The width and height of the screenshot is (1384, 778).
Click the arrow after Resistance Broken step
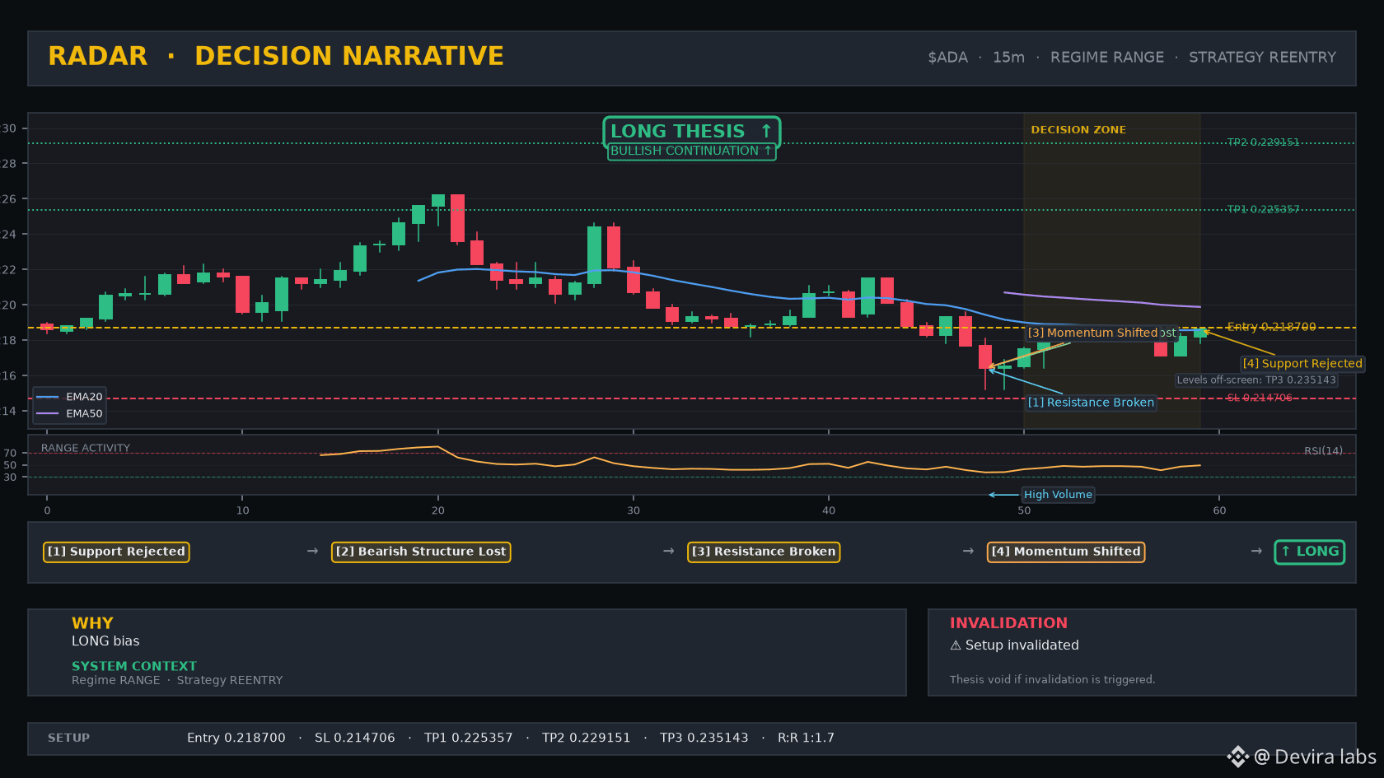point(969,551)
